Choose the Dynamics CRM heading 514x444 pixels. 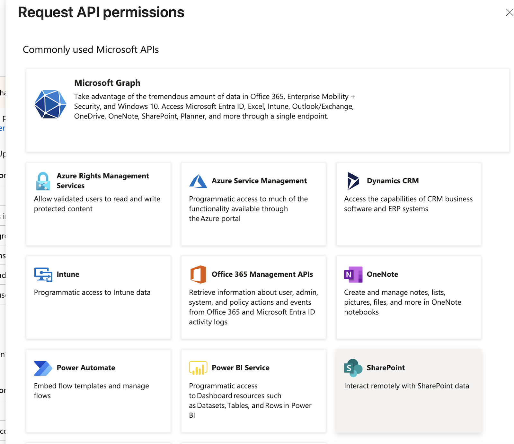tap(393, 181)
